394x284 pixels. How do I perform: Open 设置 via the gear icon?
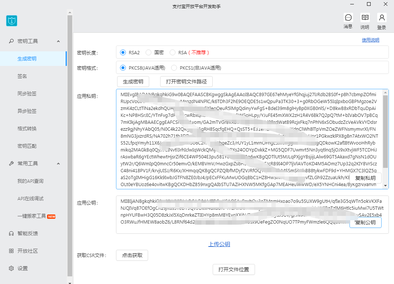[11, 268]
